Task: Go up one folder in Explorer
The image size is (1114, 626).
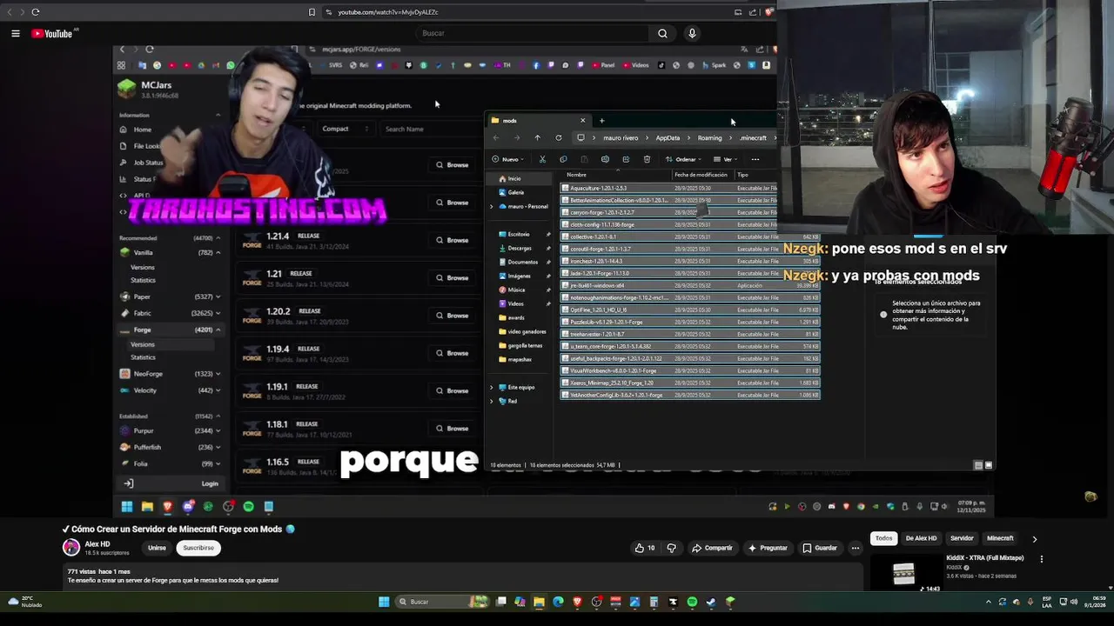Action: point(537,137)
